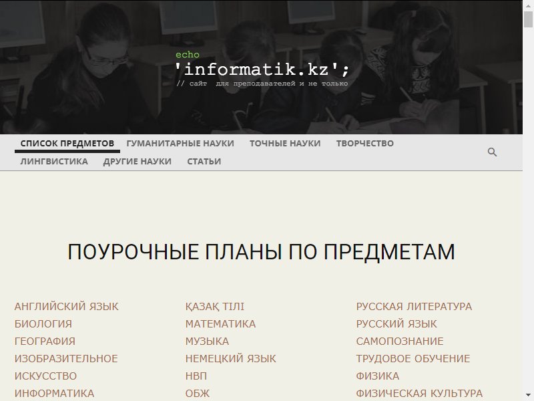
Task: Go to the ГЕОГРАФИЯ subject link
Action: [x=45, y=341]
